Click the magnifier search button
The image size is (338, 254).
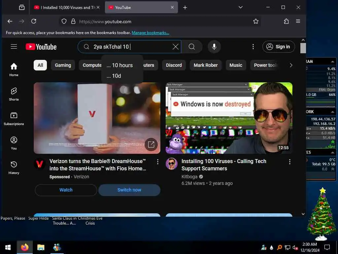click(192, 47)
